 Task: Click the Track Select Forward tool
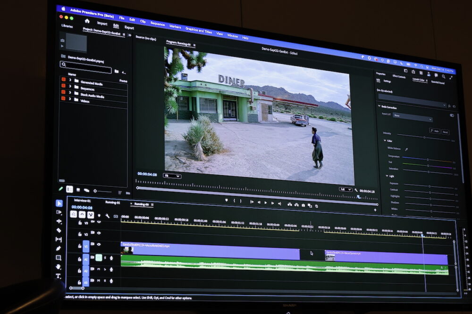(x=59, y=212)
